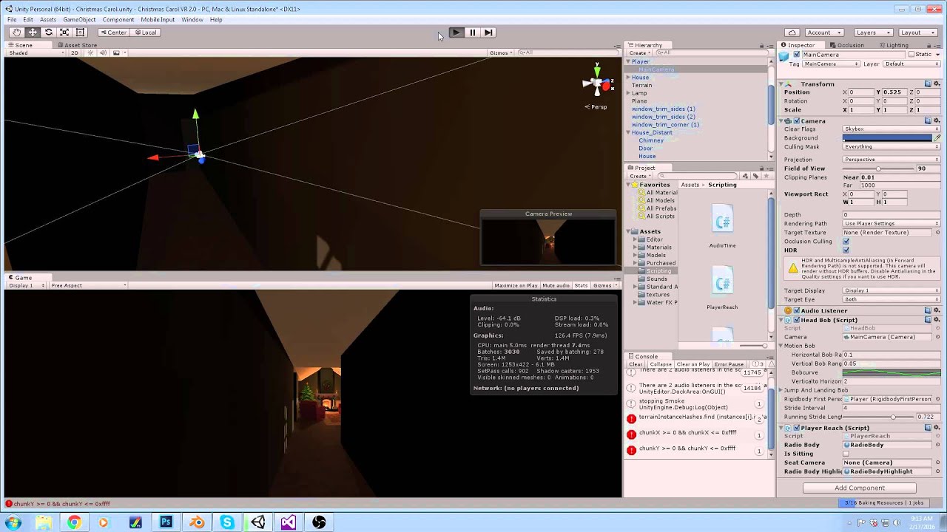Click the Play button

coord(456,33)
